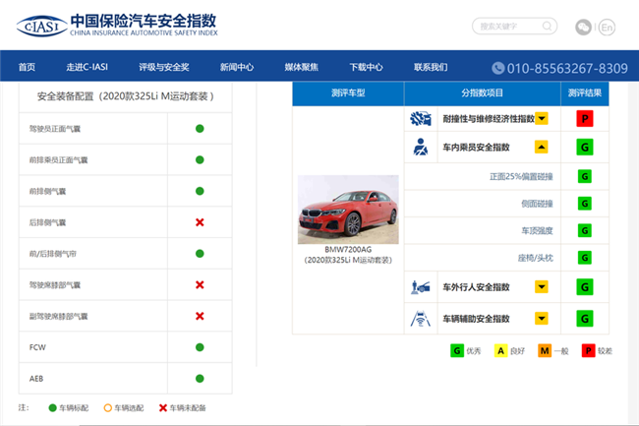
Task: Click the 正面25%偏置碰撞 link
Action: click(521, 176)
